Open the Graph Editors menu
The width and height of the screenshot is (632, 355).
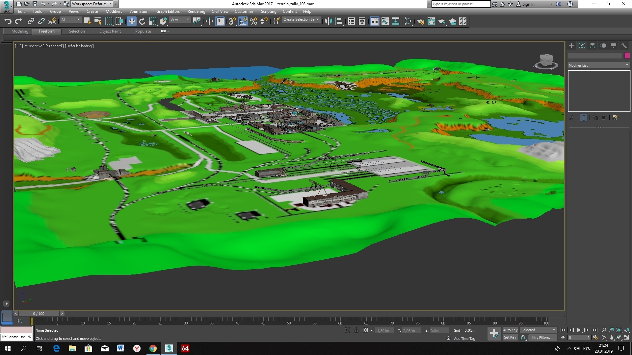click(x=168, y=12)
